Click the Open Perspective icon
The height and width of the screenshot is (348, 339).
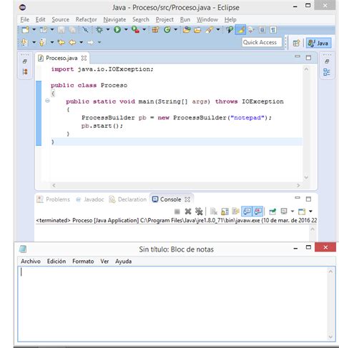pyautogui.click(x=296, y=43)
